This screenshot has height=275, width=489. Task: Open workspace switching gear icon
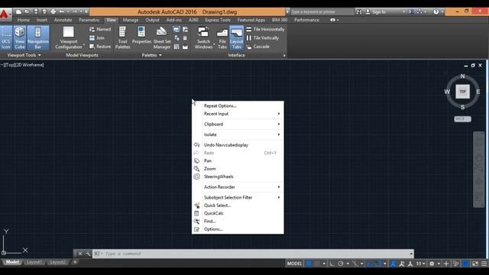tap(432, 264)
